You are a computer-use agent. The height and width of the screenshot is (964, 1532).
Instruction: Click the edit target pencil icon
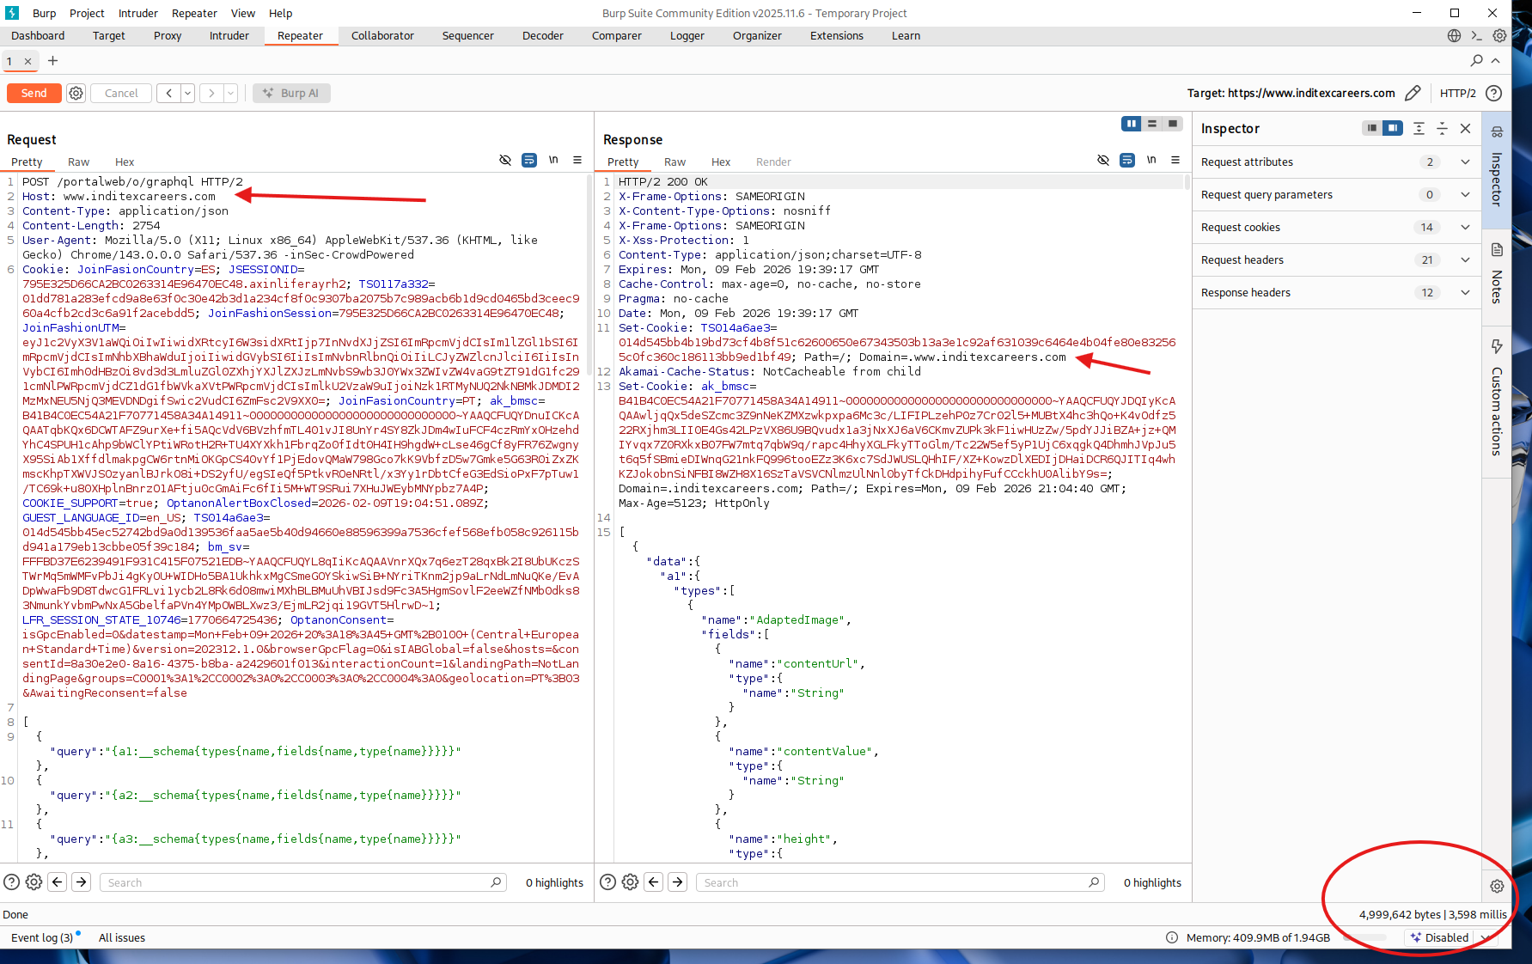pyautogui.click(x=1413, y=93)
